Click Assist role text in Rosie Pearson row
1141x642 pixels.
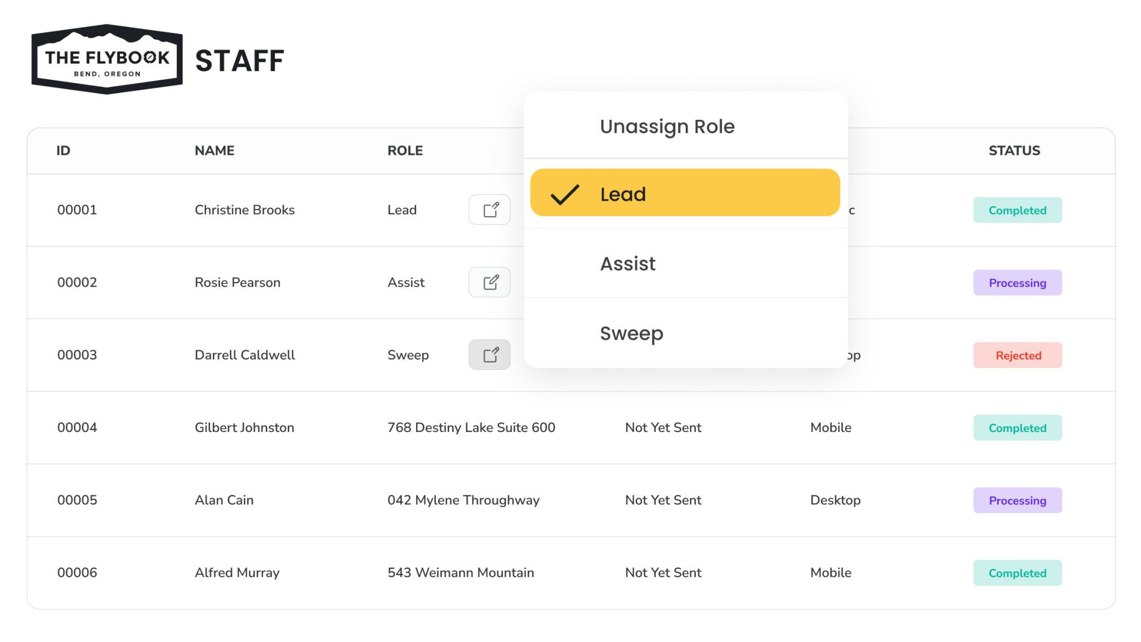(406, 282)
